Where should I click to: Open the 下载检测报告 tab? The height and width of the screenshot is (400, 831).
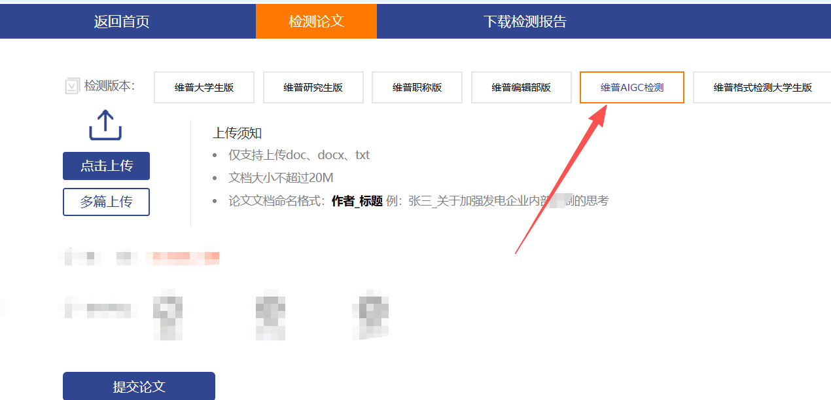tap(525, 22)
